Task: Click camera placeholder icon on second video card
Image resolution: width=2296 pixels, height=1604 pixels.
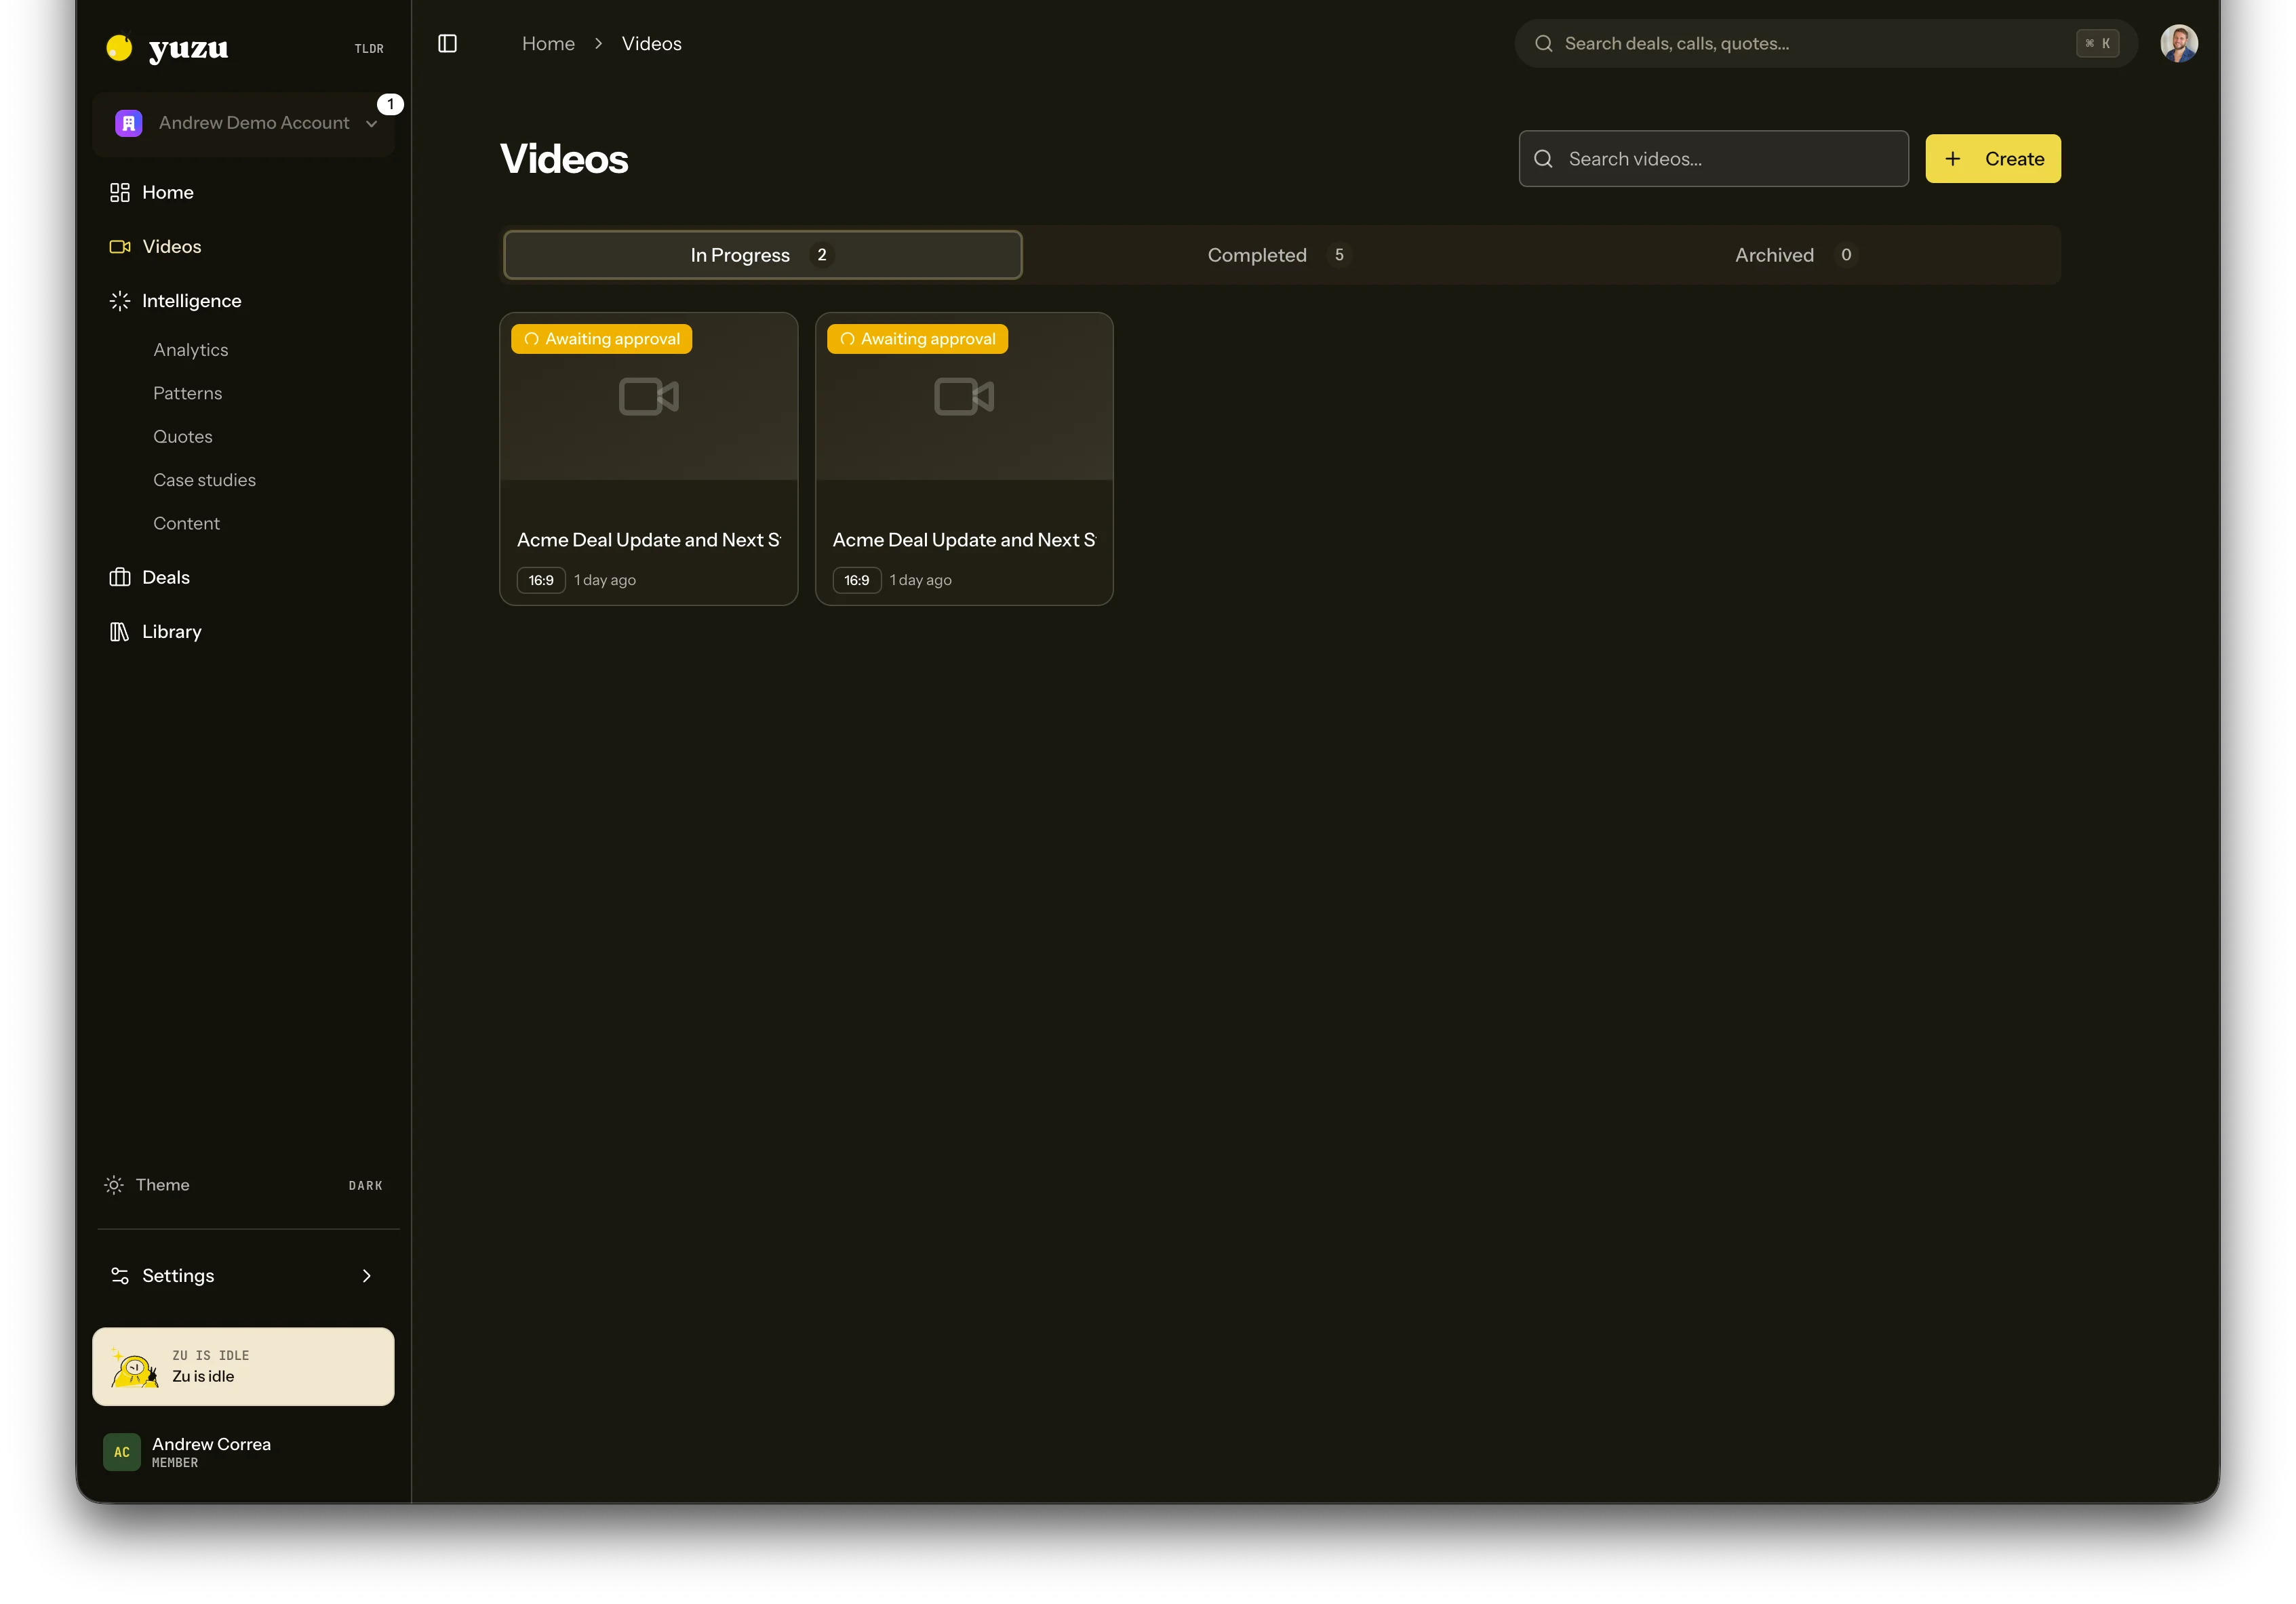Action: (x=964, y=396)
